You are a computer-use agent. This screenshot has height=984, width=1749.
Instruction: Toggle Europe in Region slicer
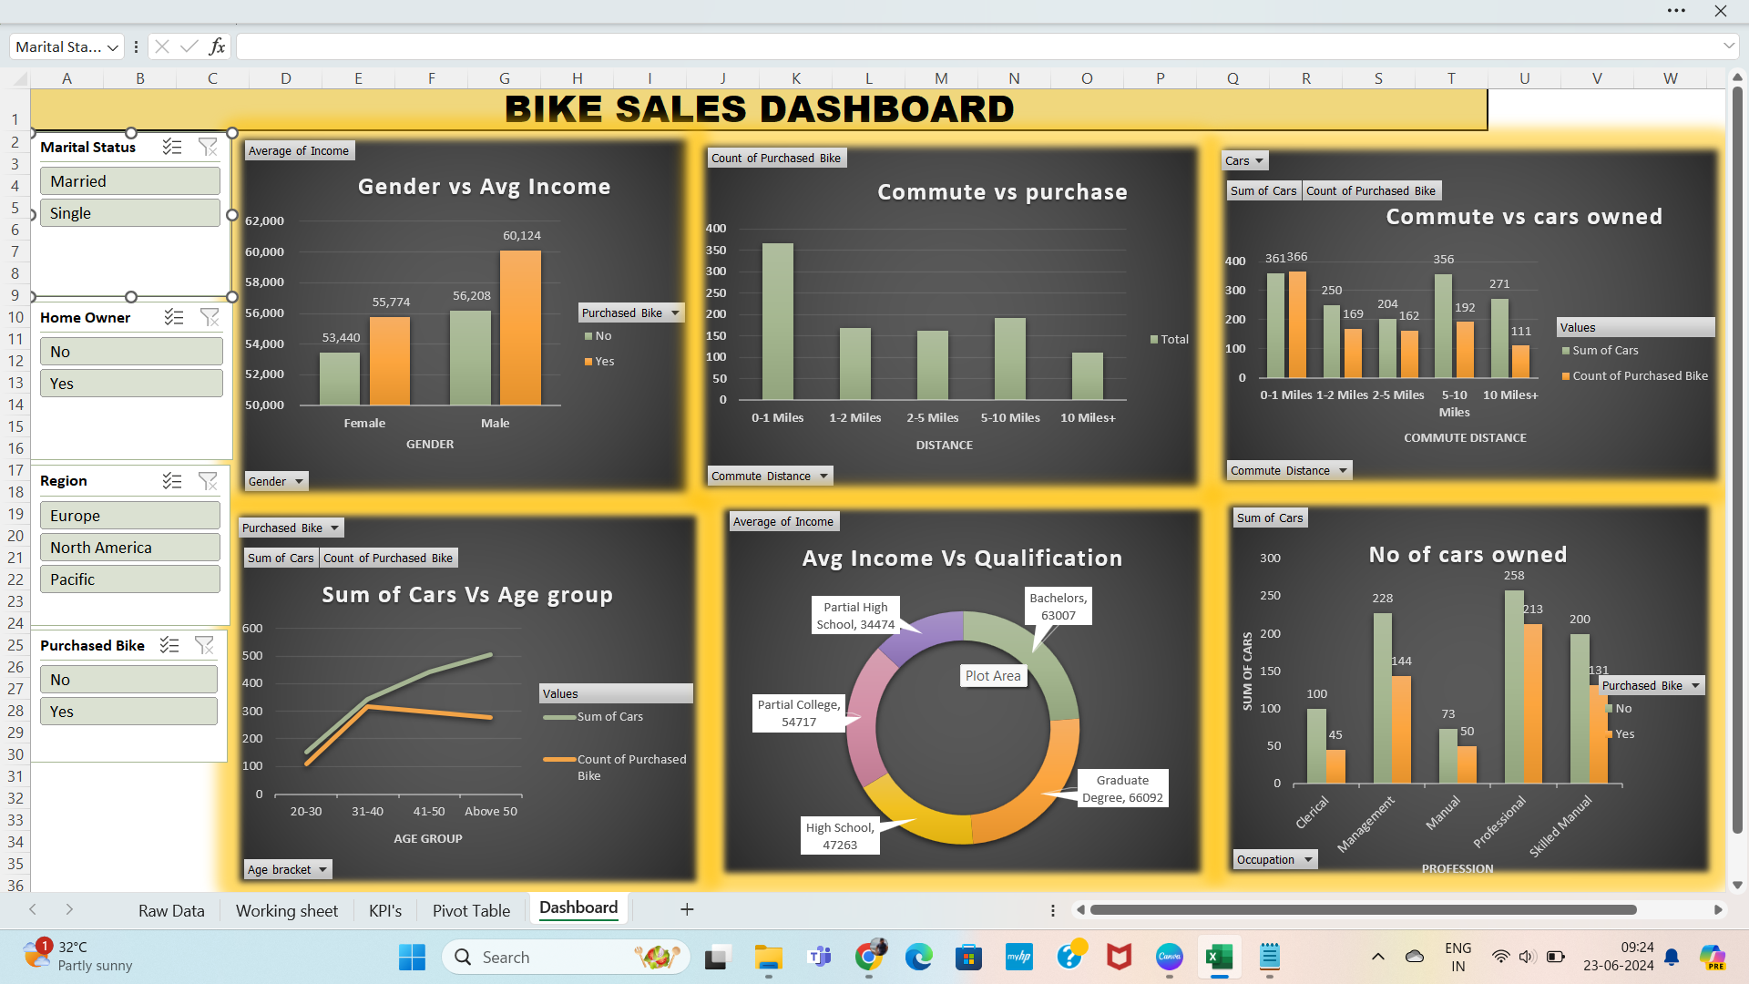tap(129, 516)
